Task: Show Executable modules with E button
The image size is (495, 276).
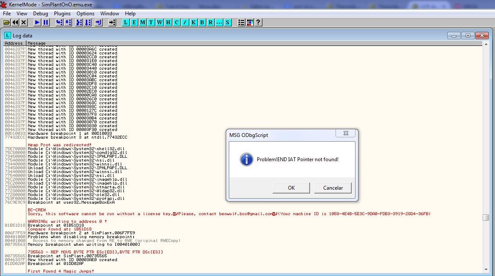Action: coord(134,23)
